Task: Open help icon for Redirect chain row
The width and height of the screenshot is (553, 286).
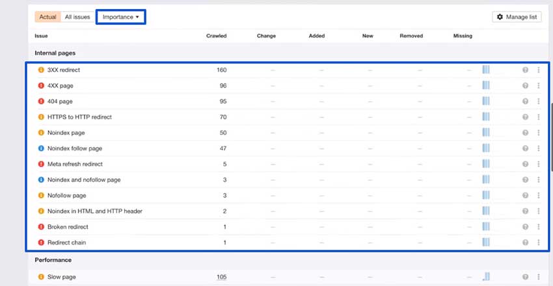Action: click(525, 243)
